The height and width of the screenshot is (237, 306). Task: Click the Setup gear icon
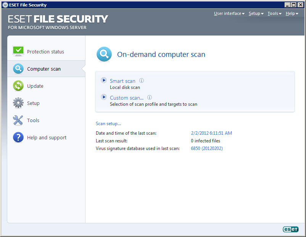18,103
